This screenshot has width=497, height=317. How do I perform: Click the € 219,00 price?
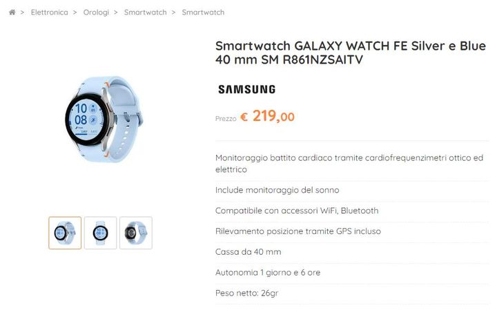tap(267, 116)
